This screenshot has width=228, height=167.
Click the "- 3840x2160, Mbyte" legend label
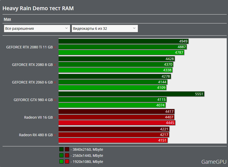[x=87, y=149]
